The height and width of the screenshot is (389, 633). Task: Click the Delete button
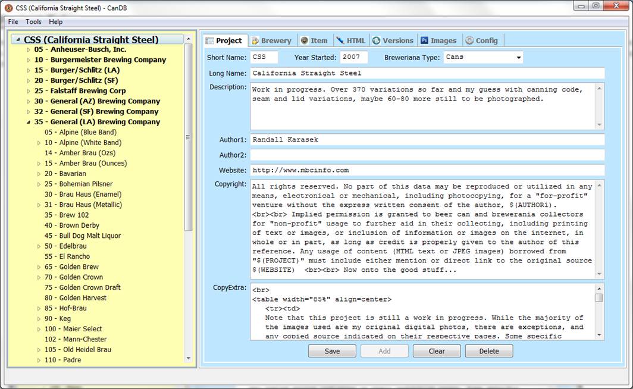pyautogui.click(x=489, y=351)
